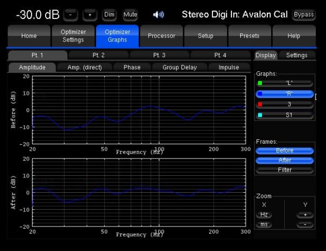Switch to the Processor tab
Screen dimensions: 326x251
pos(161,36)
